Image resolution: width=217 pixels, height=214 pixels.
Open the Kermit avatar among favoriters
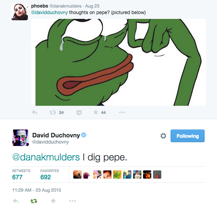(117, 174)
